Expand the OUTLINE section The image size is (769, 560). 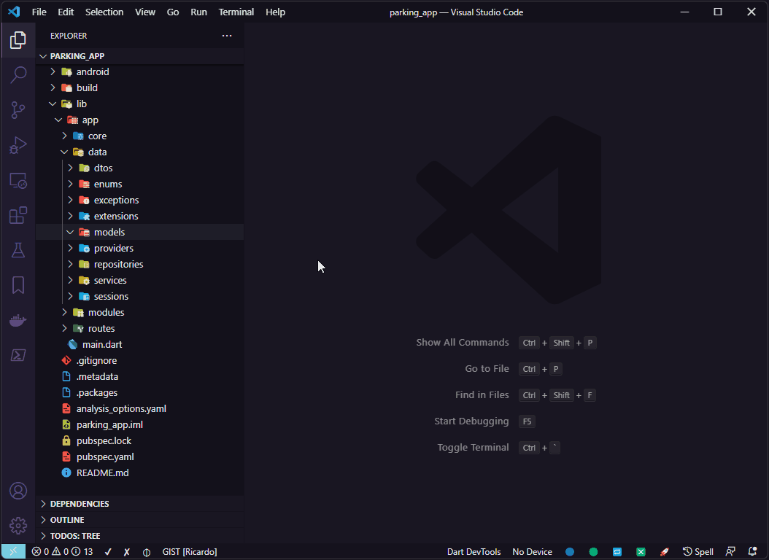pos(43,520)
